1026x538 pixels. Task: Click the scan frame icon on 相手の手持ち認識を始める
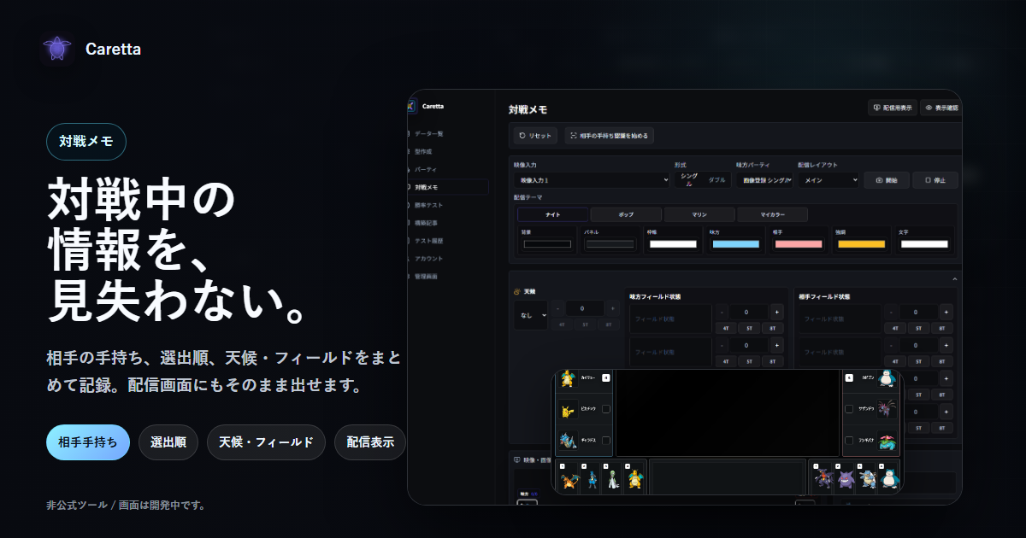pos(574,136)
